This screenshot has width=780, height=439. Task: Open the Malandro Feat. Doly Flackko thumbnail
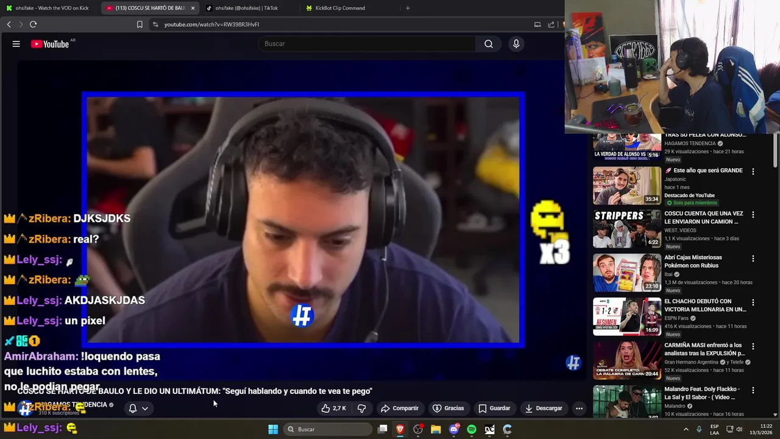627,401
